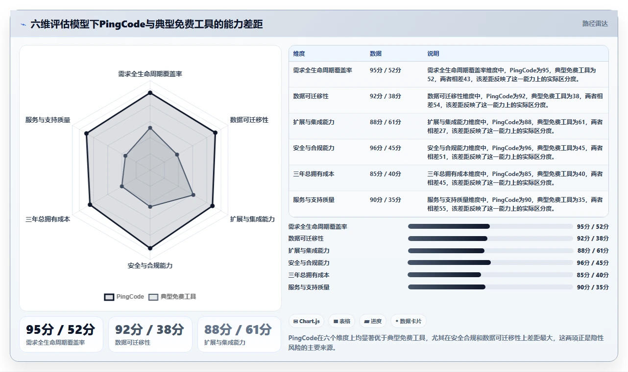Click the 扩展与集成能力 radar axis label
Viewport: 628px width, 372px height.
pos(252,219)
